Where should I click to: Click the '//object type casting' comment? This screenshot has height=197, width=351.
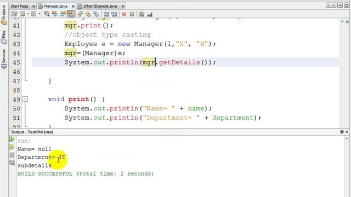[x=107, y=34]
